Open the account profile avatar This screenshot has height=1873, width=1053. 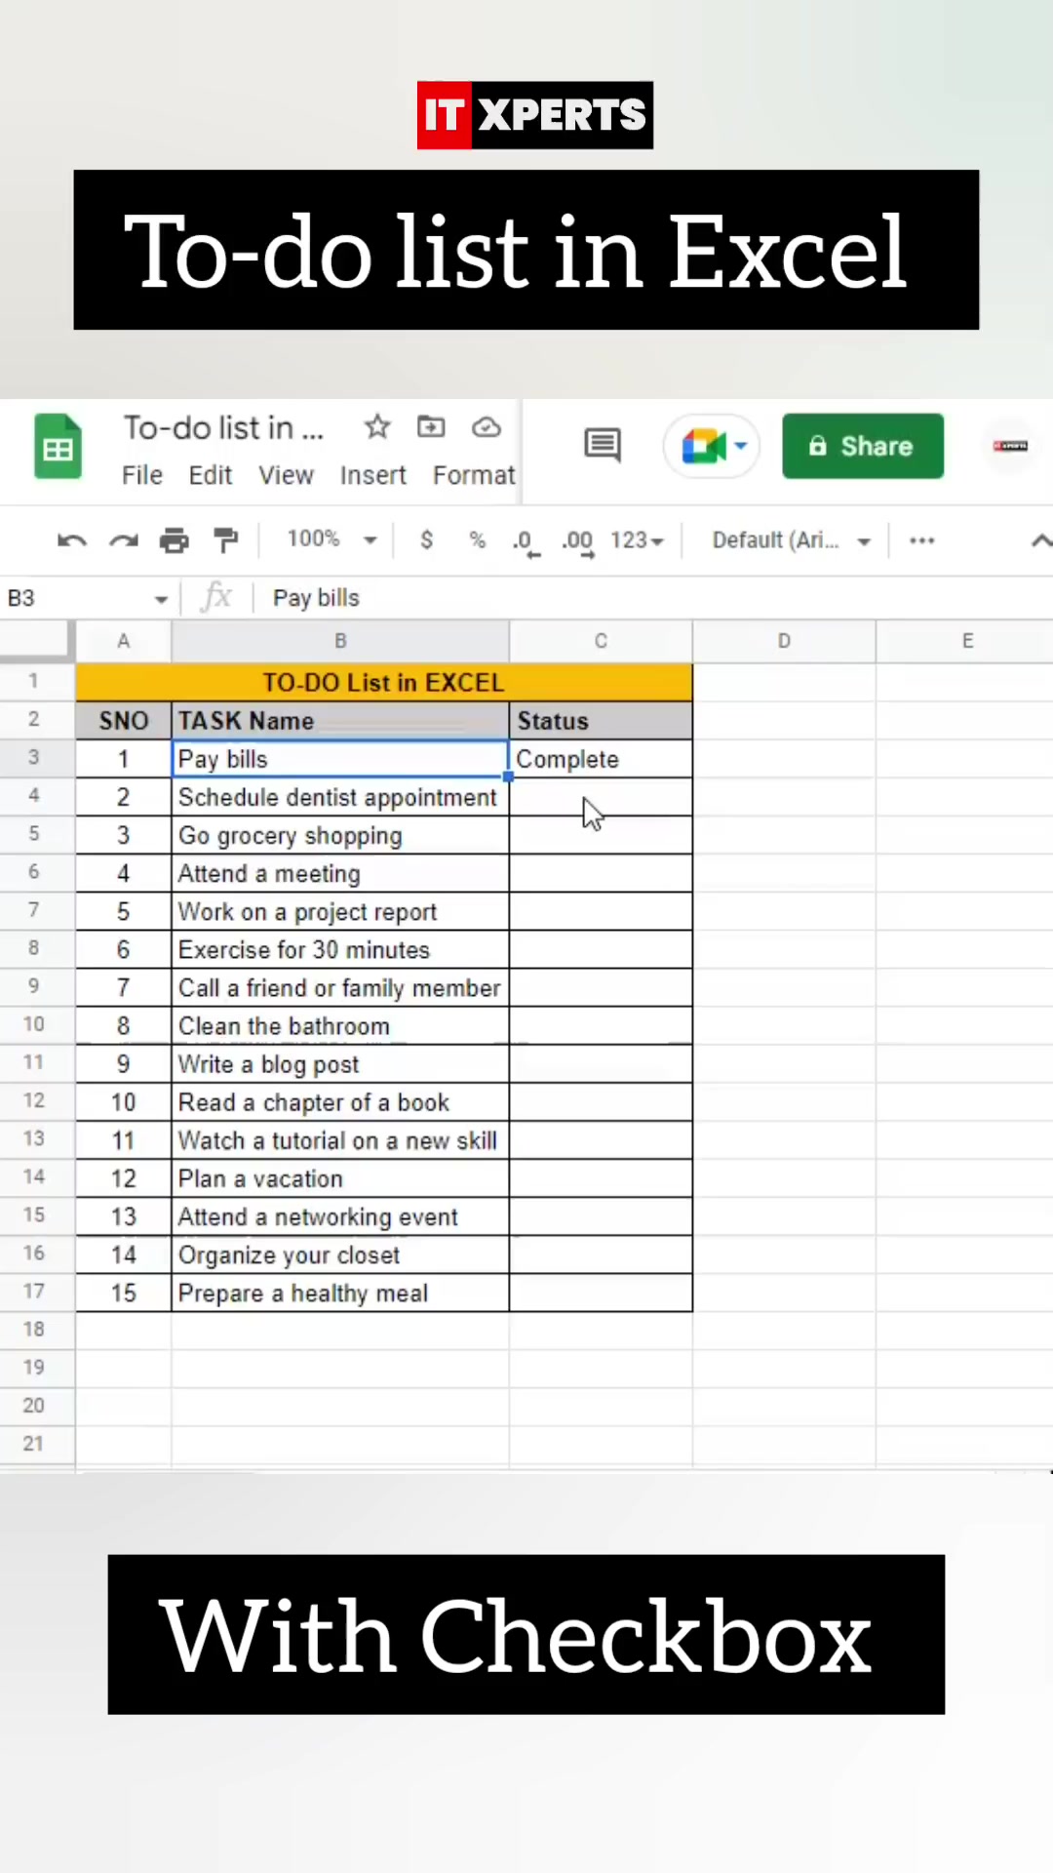click(1009, 446)
